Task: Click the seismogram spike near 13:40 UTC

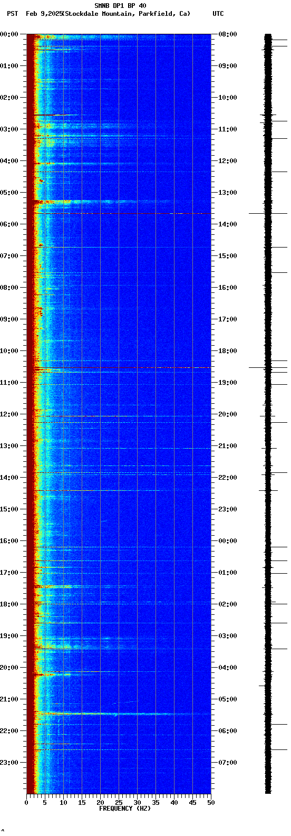Action: 268,213
